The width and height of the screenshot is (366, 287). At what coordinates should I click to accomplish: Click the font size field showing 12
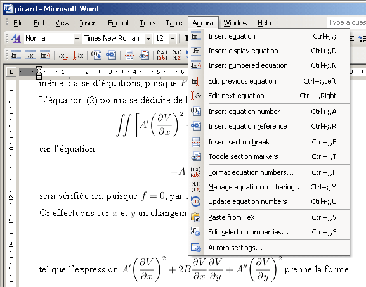[162, 38]
